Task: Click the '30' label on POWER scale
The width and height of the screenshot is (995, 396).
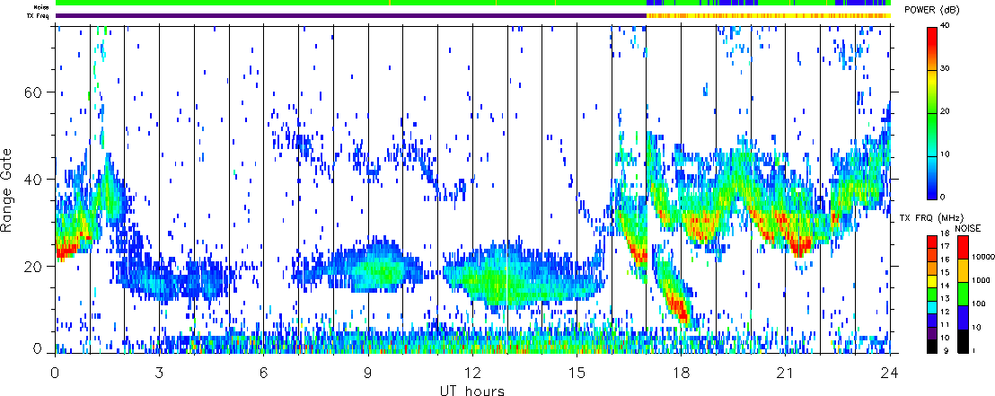Action: coord(945,68)
